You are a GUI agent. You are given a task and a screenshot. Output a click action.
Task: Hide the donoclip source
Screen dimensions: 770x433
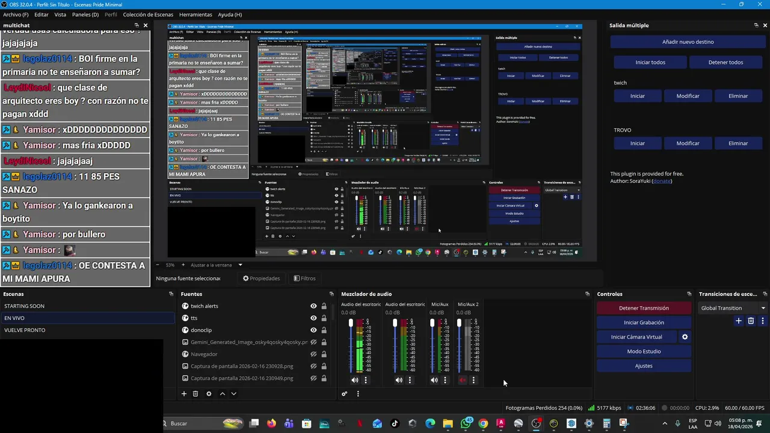[x=313, y=330]
